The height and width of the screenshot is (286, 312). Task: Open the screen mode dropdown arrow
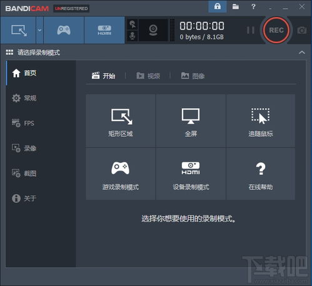pyautogui.click(x=39, y=31)
